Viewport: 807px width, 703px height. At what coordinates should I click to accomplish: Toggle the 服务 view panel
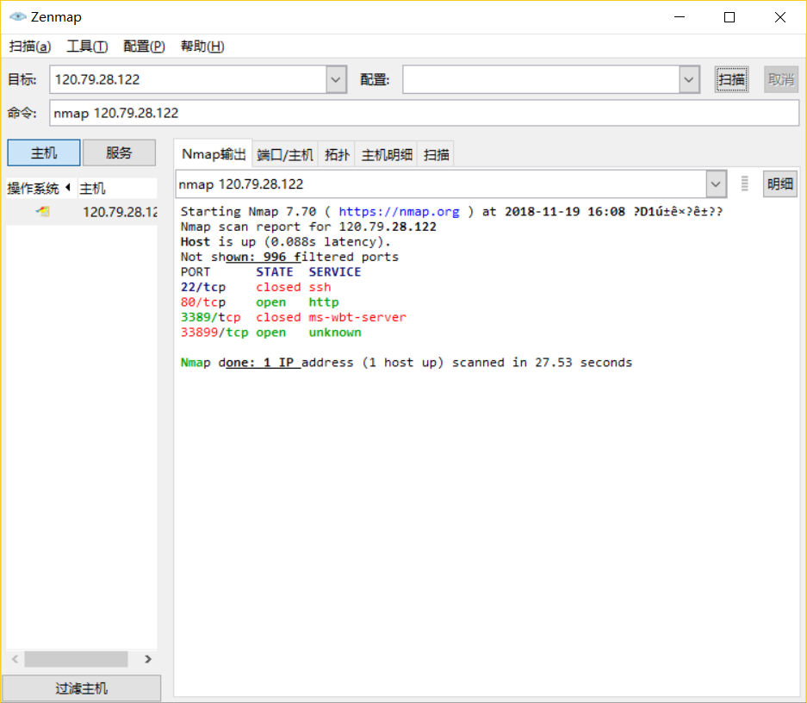coord(119,152)
